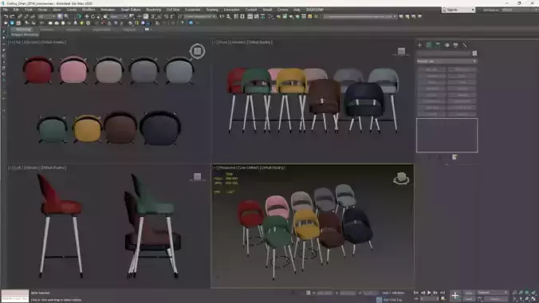The height and width of the screenshot is (303, 539).
Task: Open the Display command panel tab
Action: click(x=456, y=45)
